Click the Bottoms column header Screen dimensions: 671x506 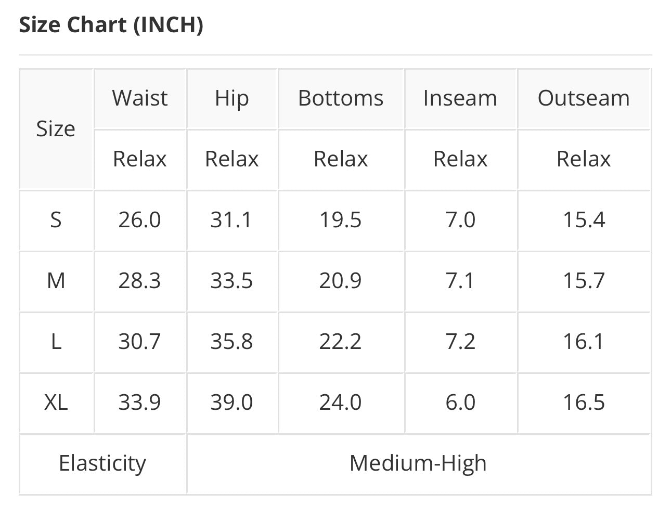point(341,98)
